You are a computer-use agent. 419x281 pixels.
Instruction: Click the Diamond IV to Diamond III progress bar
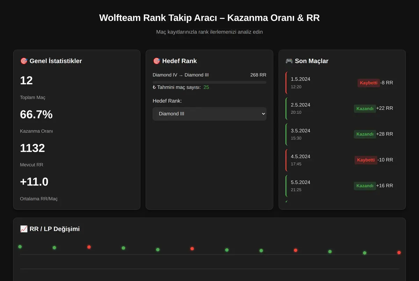[x=209, y=82]
